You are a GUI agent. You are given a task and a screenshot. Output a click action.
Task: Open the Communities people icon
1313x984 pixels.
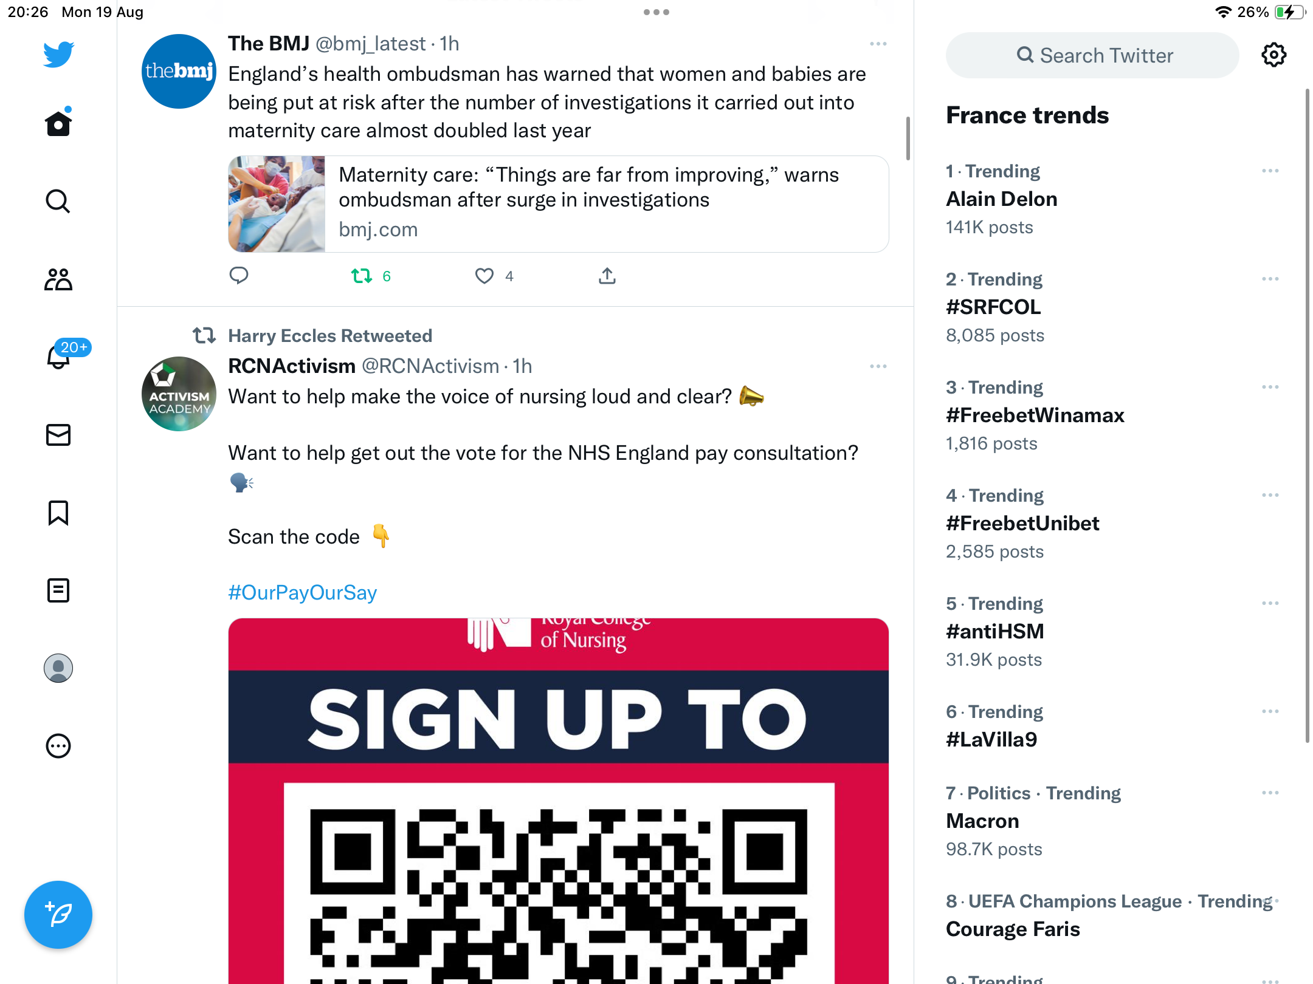click(x=58, y=279)
